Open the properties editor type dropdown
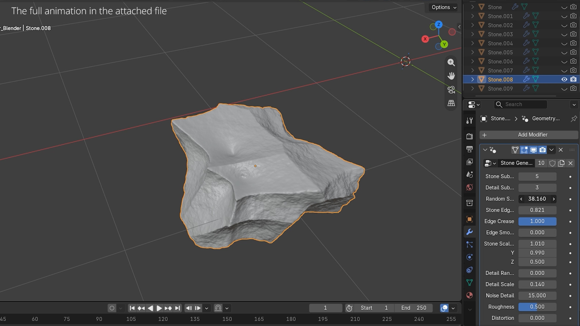580x326 pixels. (x=474, y=104)
